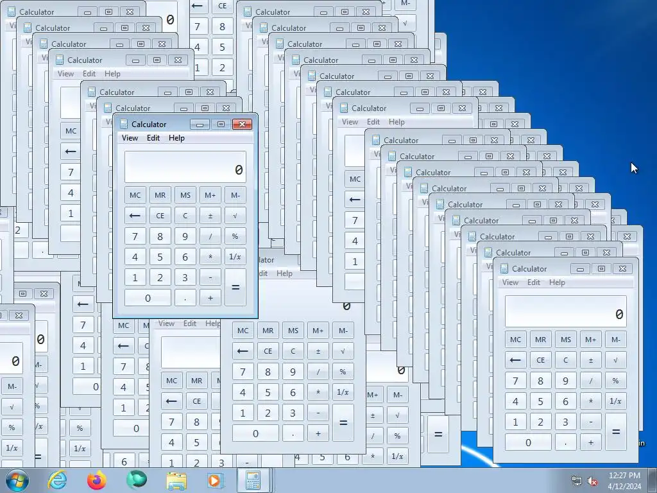Click CE button in active Calculator

pos(160,216)
